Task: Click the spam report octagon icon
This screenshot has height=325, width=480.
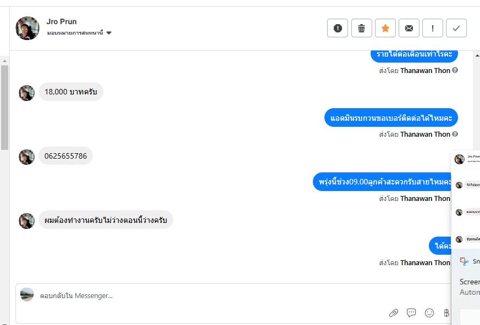Action: pos(338,28)
